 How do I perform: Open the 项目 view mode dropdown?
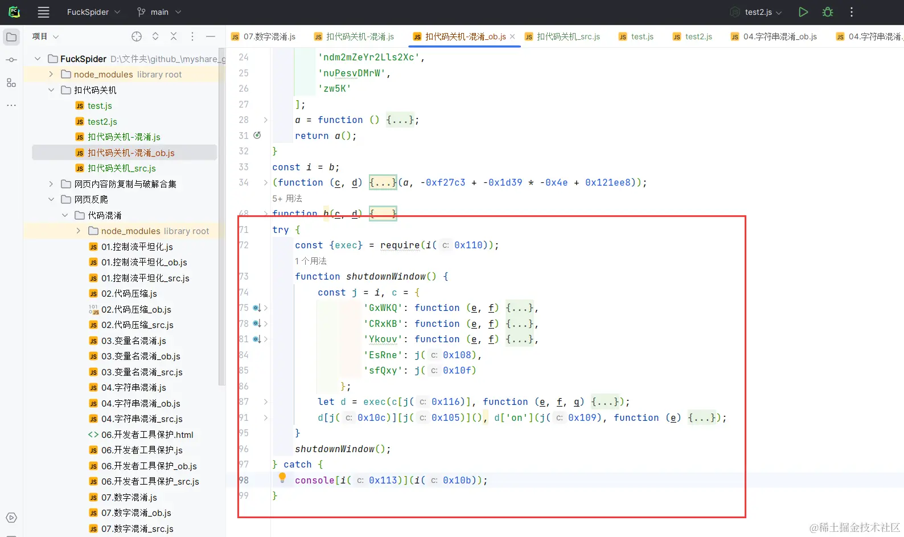(45, 36)
